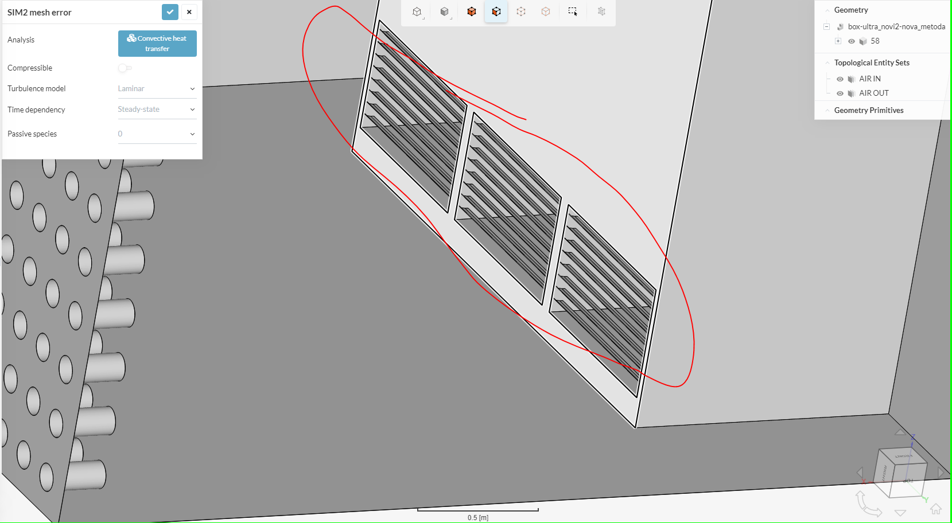Image resolution: width=952 pixels, height=523 pixels.
Task: Click the box-ultra_novi2-nova_metoda geometry file icon
Action: coord(840,27)
